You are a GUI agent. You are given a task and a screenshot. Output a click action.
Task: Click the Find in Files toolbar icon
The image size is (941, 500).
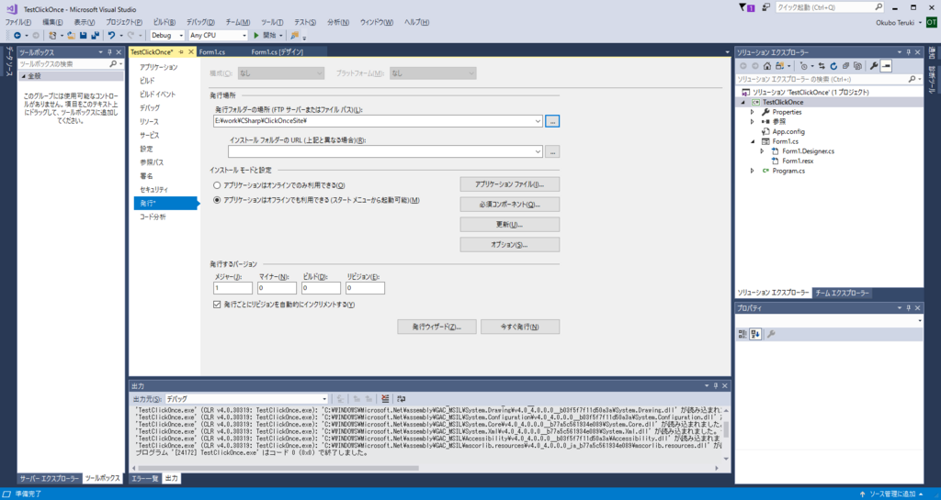tap(295, 36)
